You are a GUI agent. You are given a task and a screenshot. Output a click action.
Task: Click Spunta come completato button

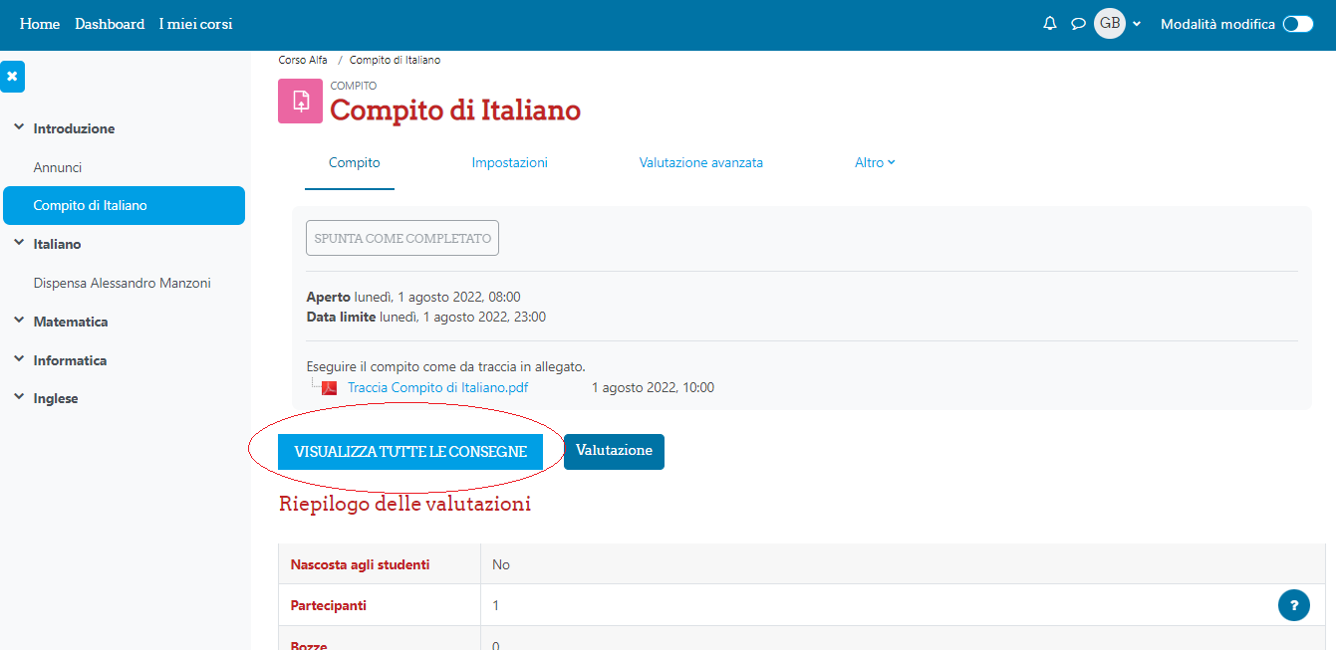pyautogui.click(x=401, y=239)
